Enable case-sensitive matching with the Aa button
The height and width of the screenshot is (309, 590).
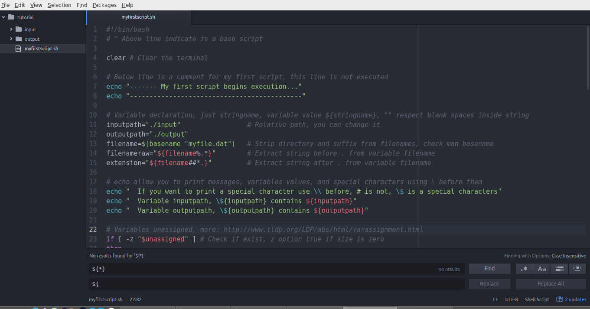click(x=541, y=269)
